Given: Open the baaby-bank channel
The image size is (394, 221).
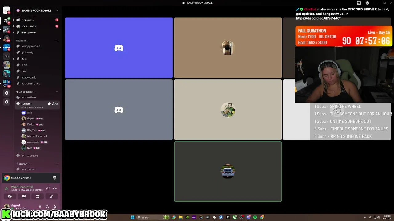Looking at the screenshot, I should click(37, 77).
